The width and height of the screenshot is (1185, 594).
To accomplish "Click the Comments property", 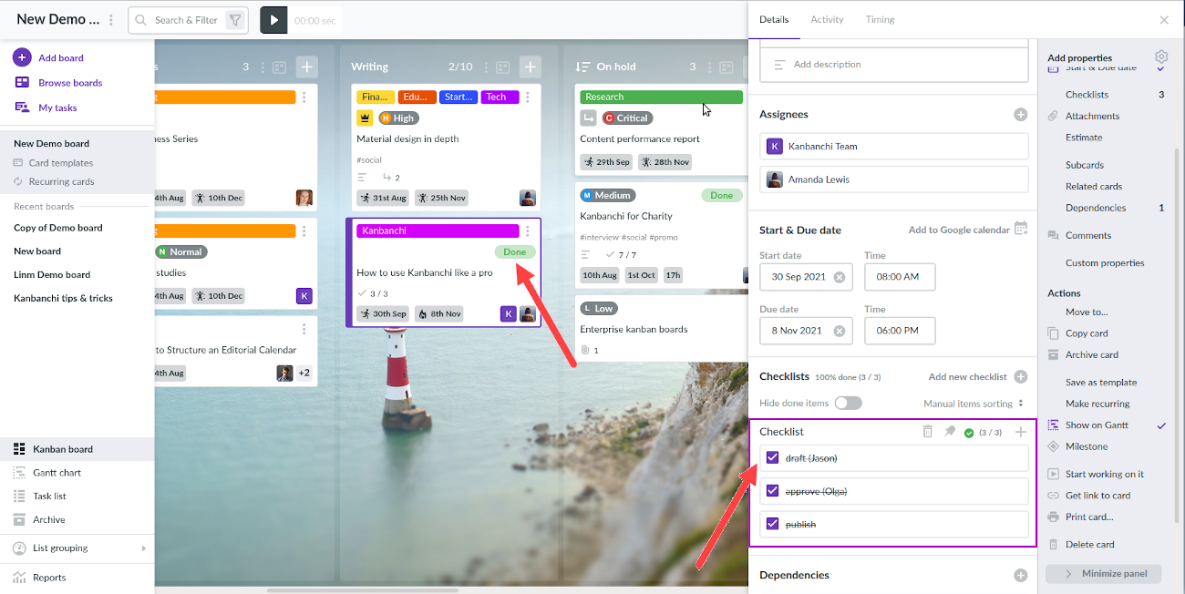I will coord(1088,235).
